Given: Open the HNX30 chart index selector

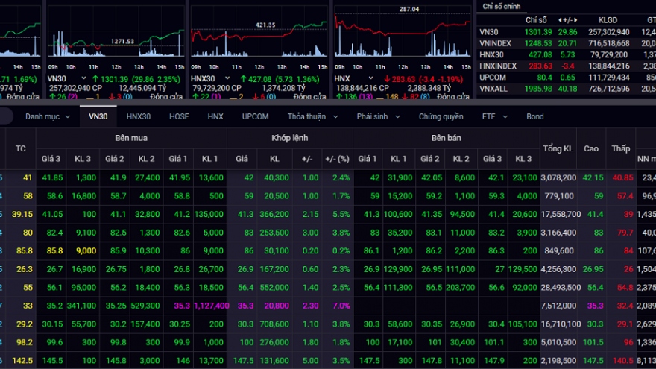Looking at the screenshot, I should pos(210,79).
